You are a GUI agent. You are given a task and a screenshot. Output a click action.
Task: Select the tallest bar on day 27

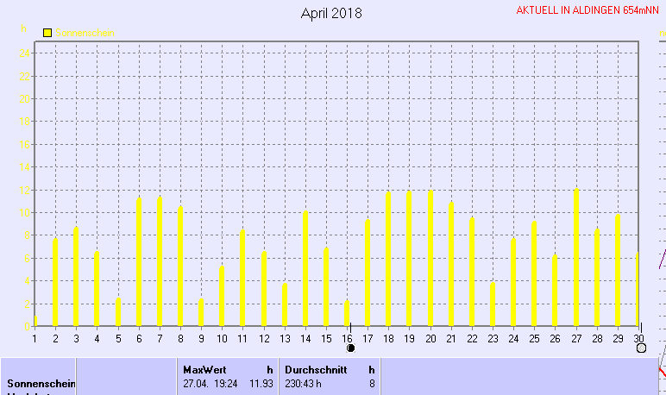tap(576, 257)
